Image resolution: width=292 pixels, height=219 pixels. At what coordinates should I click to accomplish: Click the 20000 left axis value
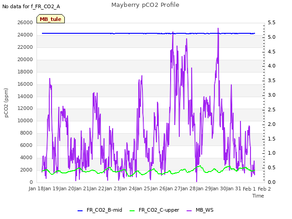(x=25, y=59)
